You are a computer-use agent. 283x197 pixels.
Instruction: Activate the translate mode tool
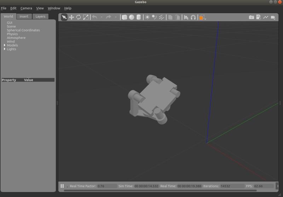(x=71, y=17)
